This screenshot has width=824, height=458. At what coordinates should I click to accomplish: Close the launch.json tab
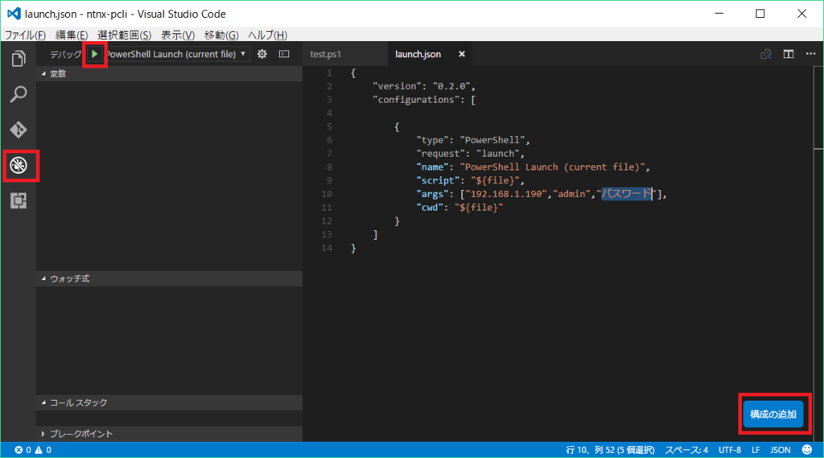pos(461,54)
